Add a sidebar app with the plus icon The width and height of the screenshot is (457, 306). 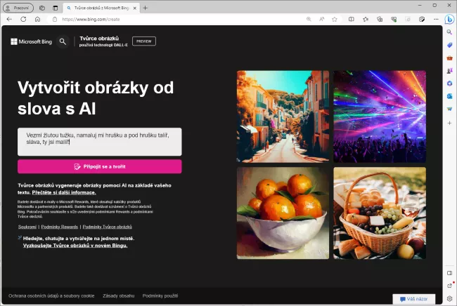[x=449, y=123]
